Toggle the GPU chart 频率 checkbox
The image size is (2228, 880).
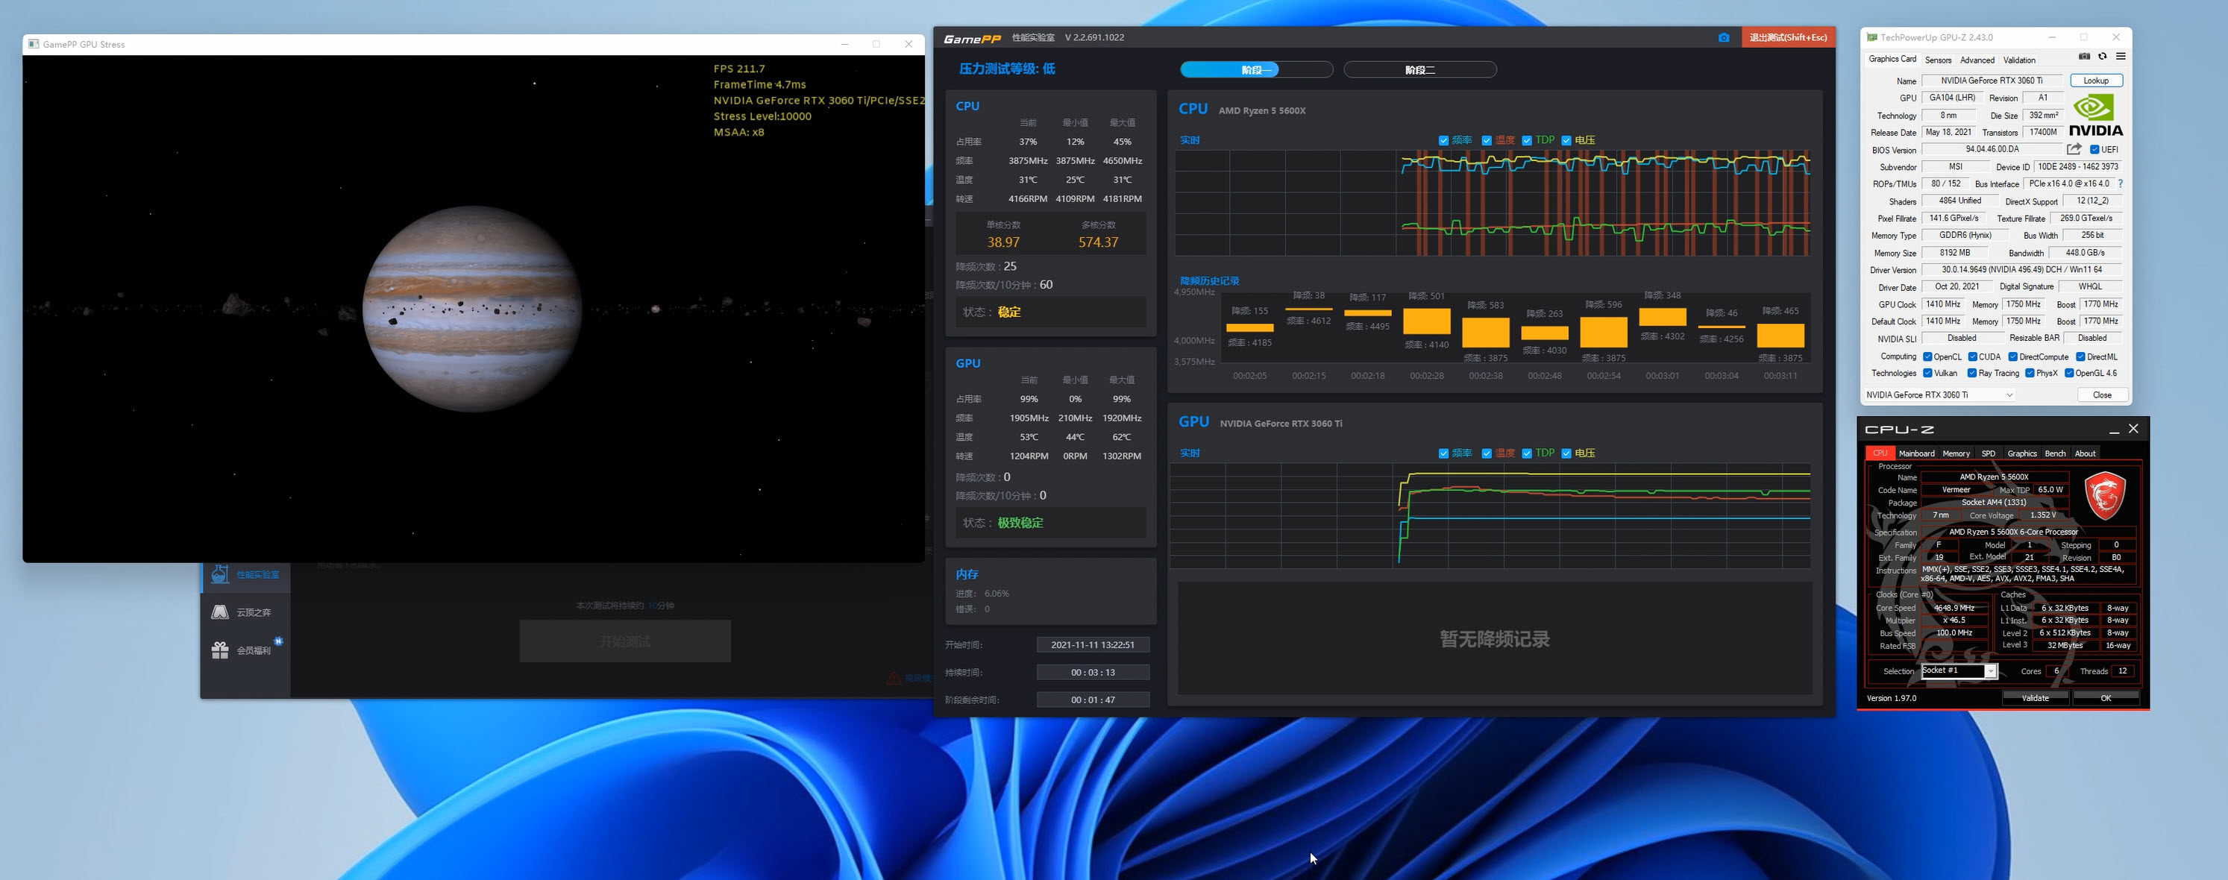pos(1443,453)
